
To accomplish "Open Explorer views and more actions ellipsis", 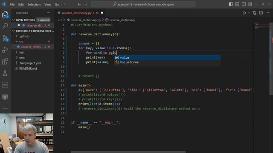I will point(49,13).
